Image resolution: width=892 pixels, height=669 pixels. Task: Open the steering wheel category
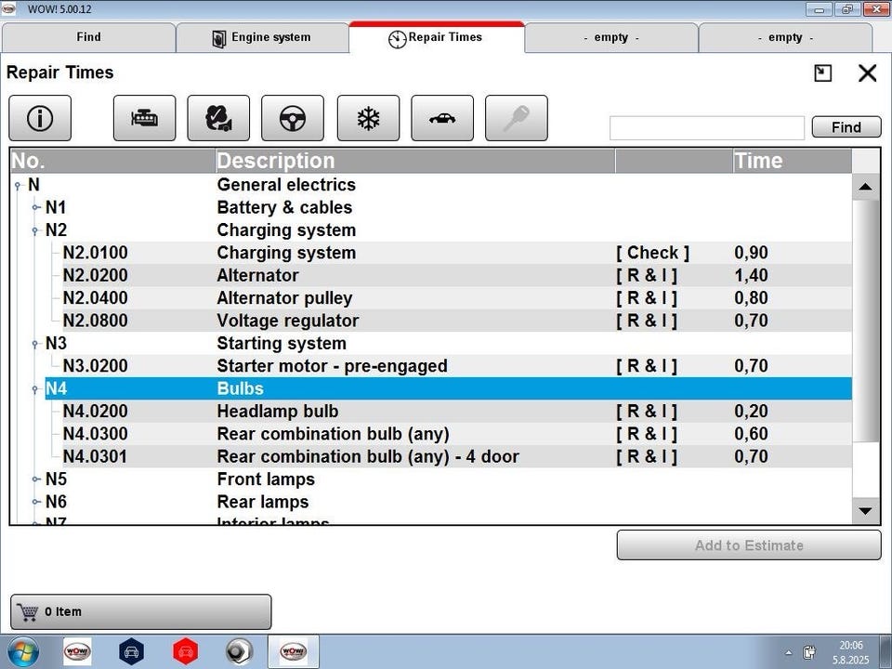293,119
